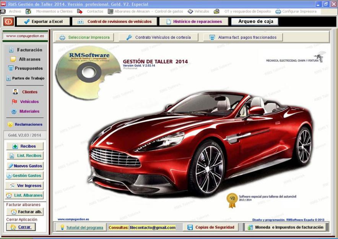Click the Partes de Trabajo sheet icon

point(8,78)
